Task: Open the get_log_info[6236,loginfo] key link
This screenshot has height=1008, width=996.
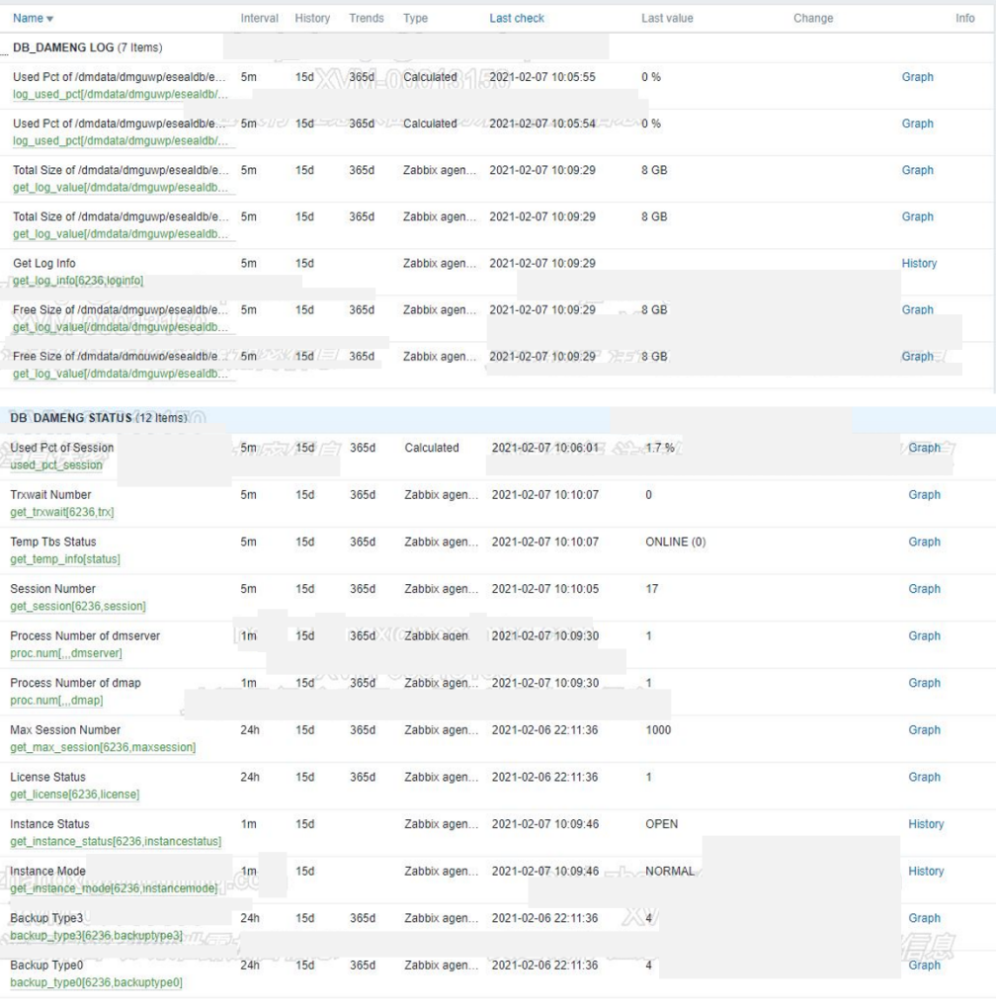Action: [x=78, y=281]
